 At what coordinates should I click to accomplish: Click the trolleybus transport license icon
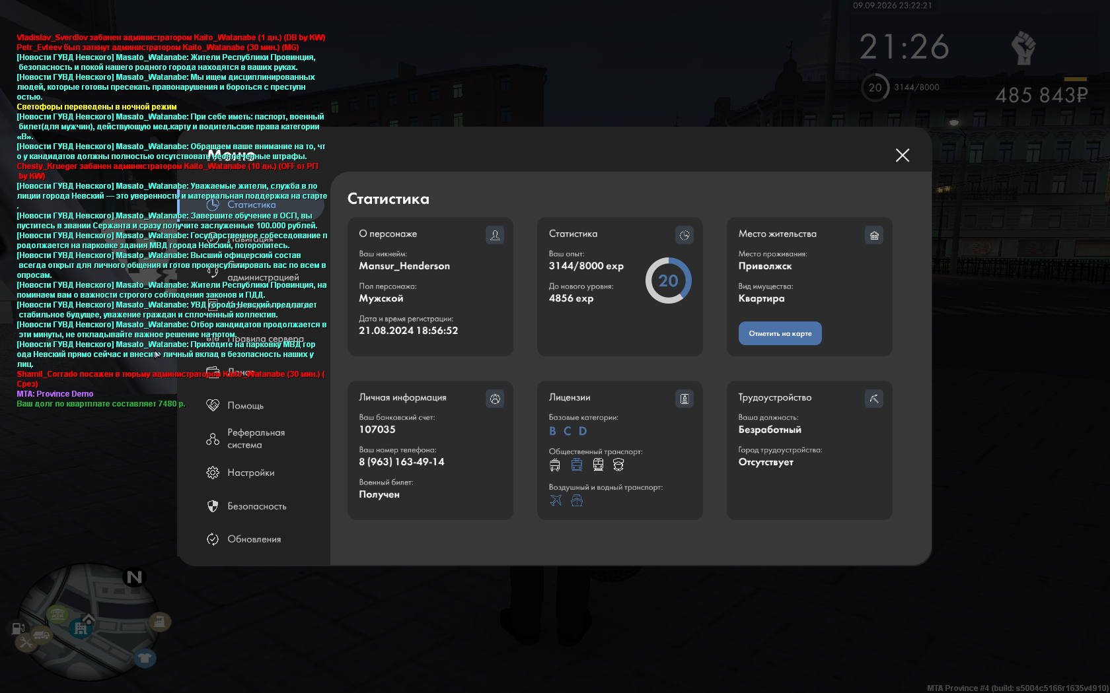555,465
